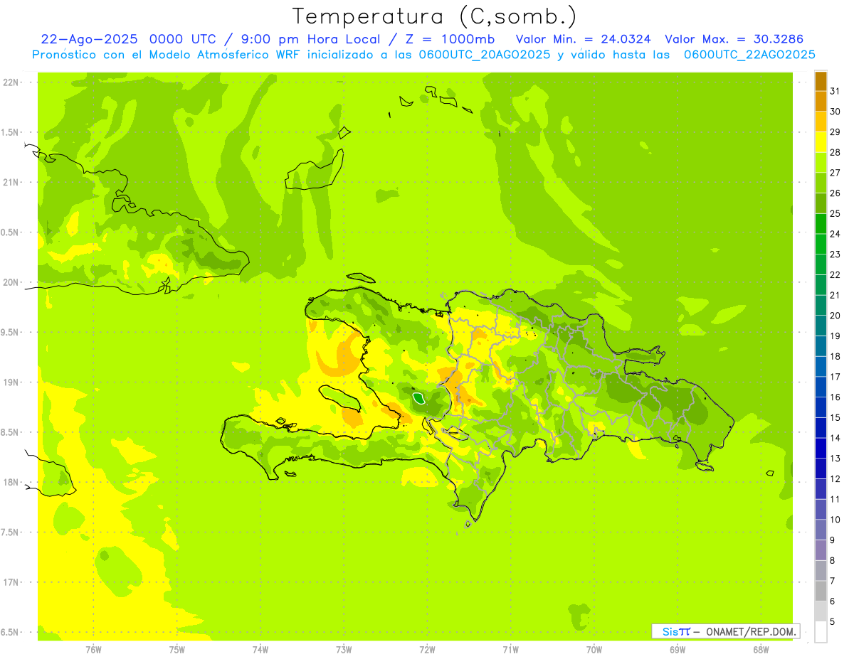Click the white swatch next to label 5
854x659 pixels.
[821, 632]
